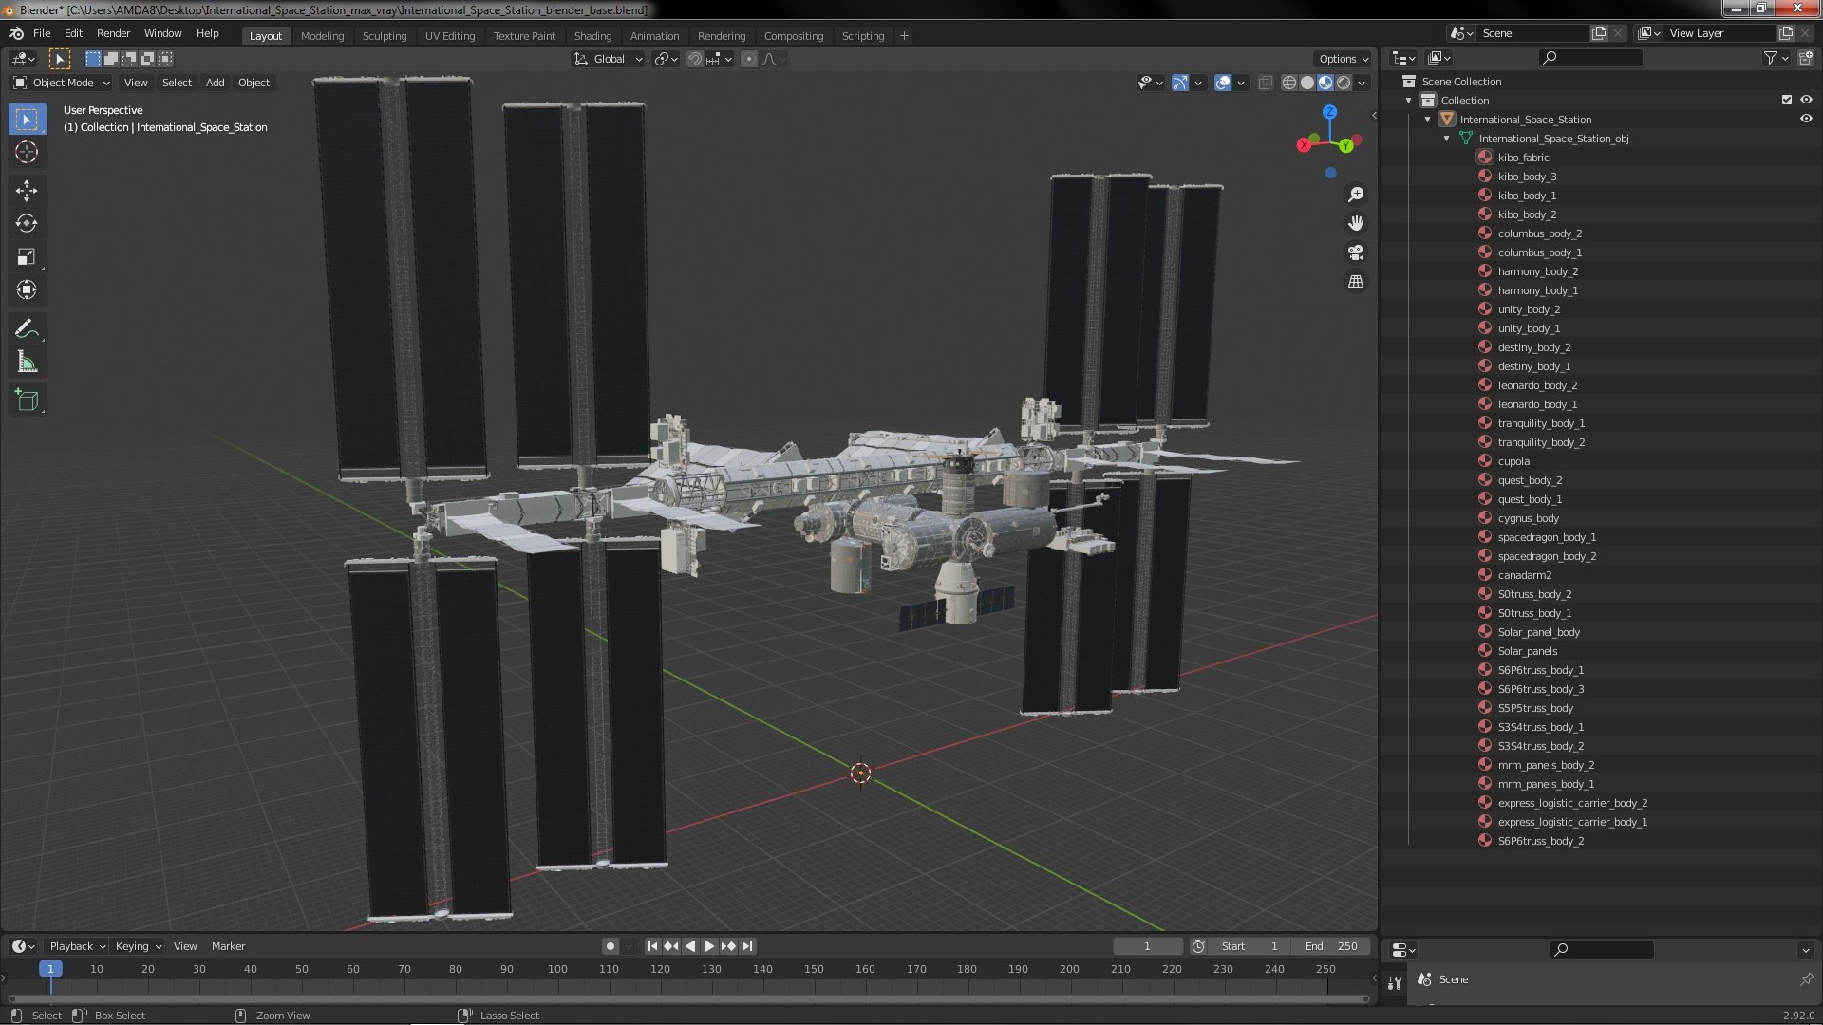The height and width of the screenshot is (1025, 1823).
Task: Pin the Scene properties panel
Action: [1806, 979]
